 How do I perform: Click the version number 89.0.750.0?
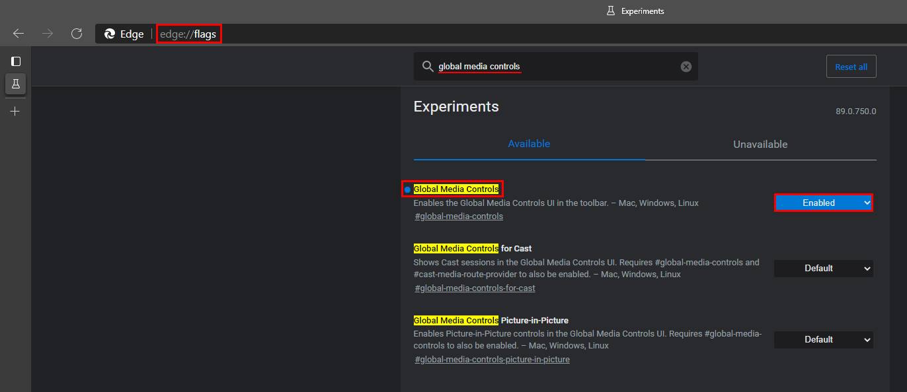(856, 112)
